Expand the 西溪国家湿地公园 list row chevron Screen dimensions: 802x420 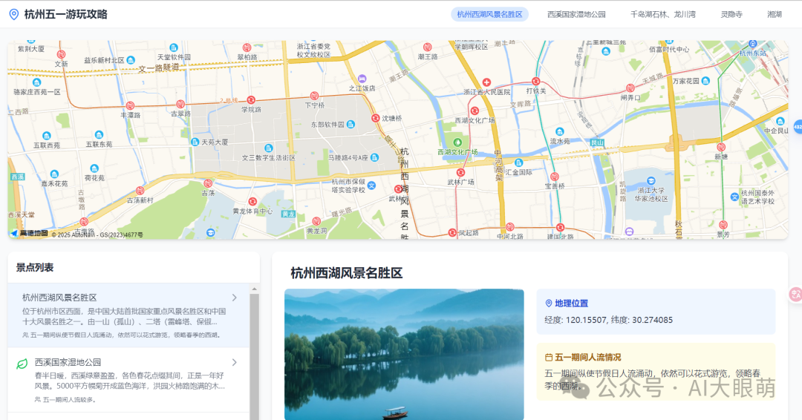point(234,362)
